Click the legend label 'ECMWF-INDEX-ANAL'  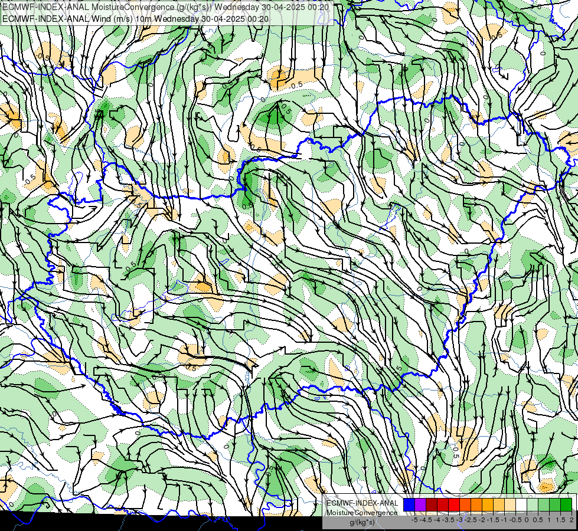[363, 503]
